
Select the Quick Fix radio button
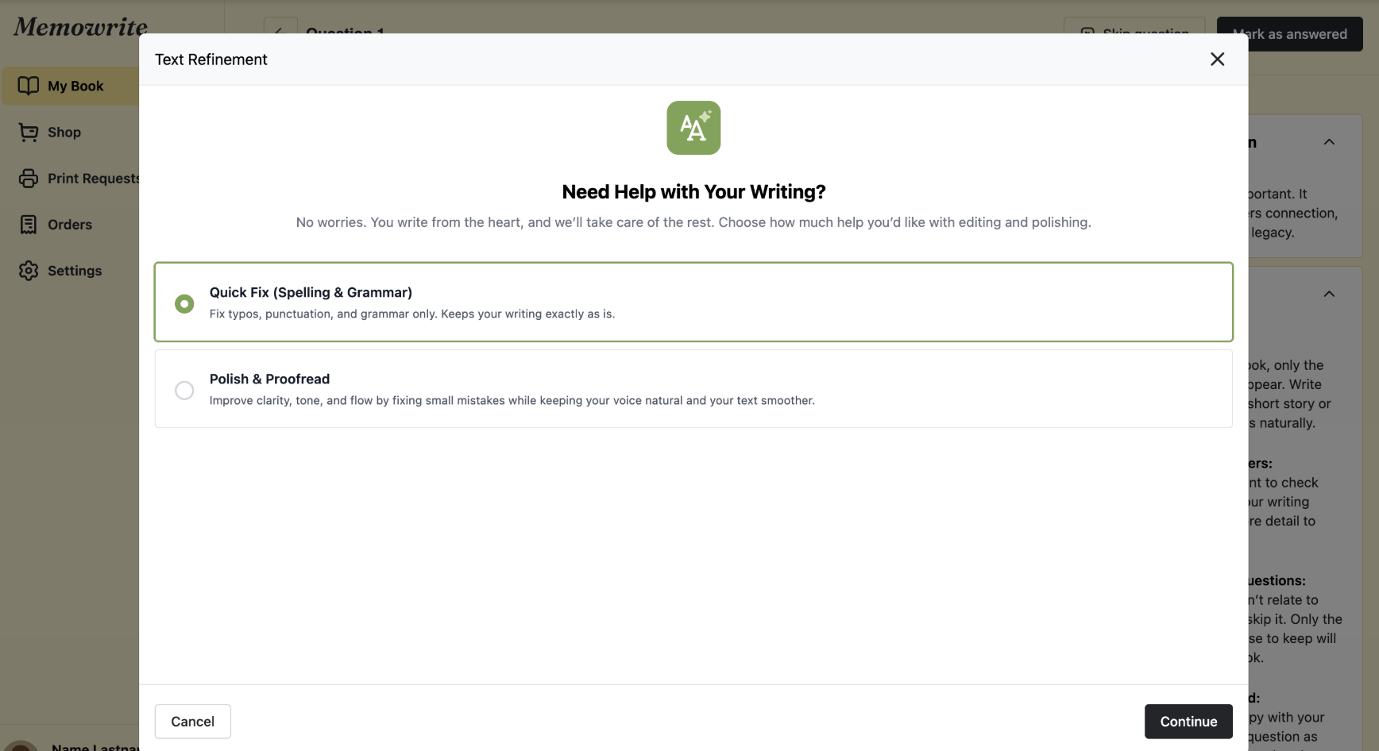(184, 304)
